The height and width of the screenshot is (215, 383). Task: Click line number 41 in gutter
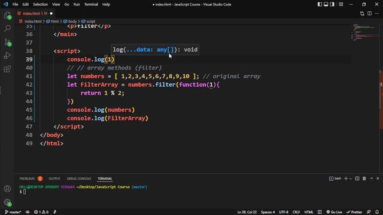point(29,76)
